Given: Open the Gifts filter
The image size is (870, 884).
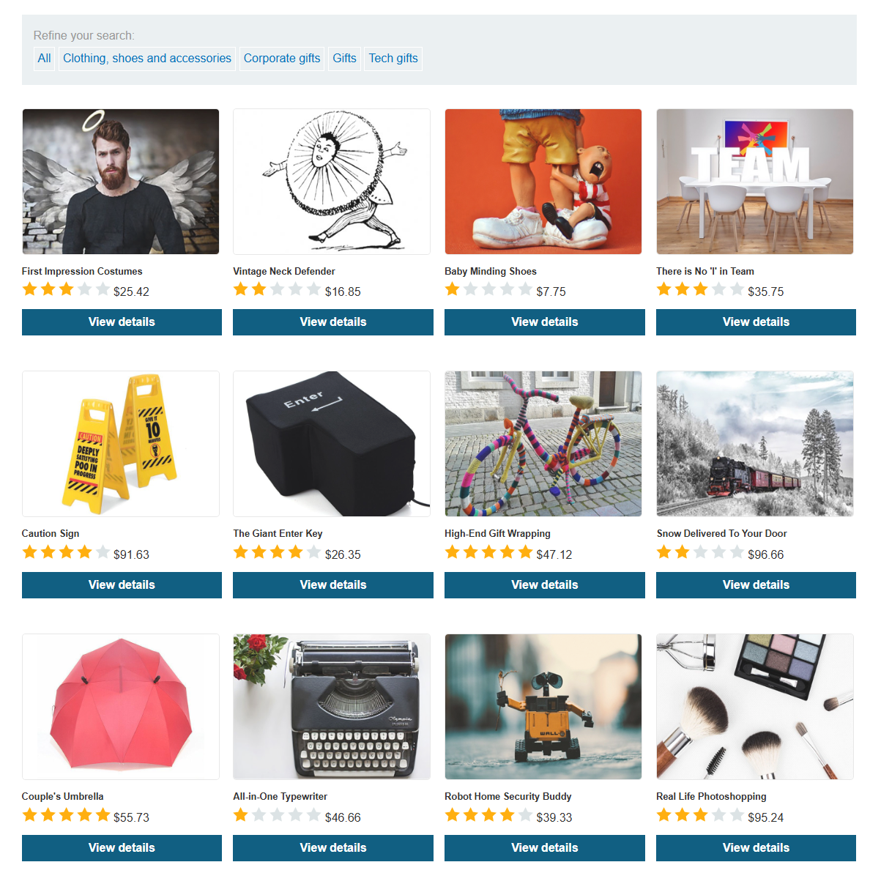Looking at the screenshot, I should point(344,59).
